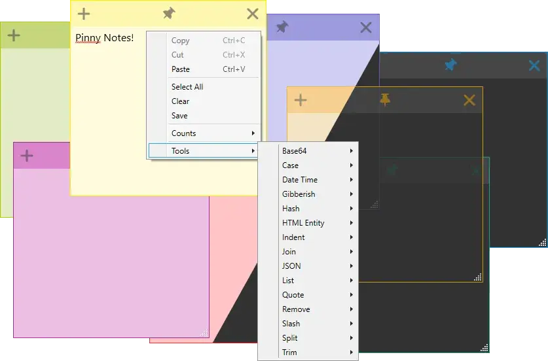Viewport: 548px width, 361px height.
Task: Unpin the blue dark-themed note
Action: point(450,65)
